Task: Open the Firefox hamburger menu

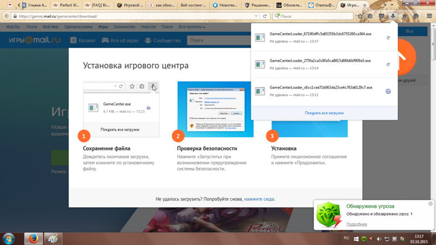Action: (429, 16)
